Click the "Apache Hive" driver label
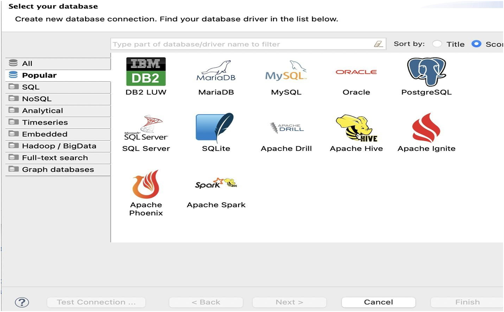The image size is (504, 312). (356, 149)
